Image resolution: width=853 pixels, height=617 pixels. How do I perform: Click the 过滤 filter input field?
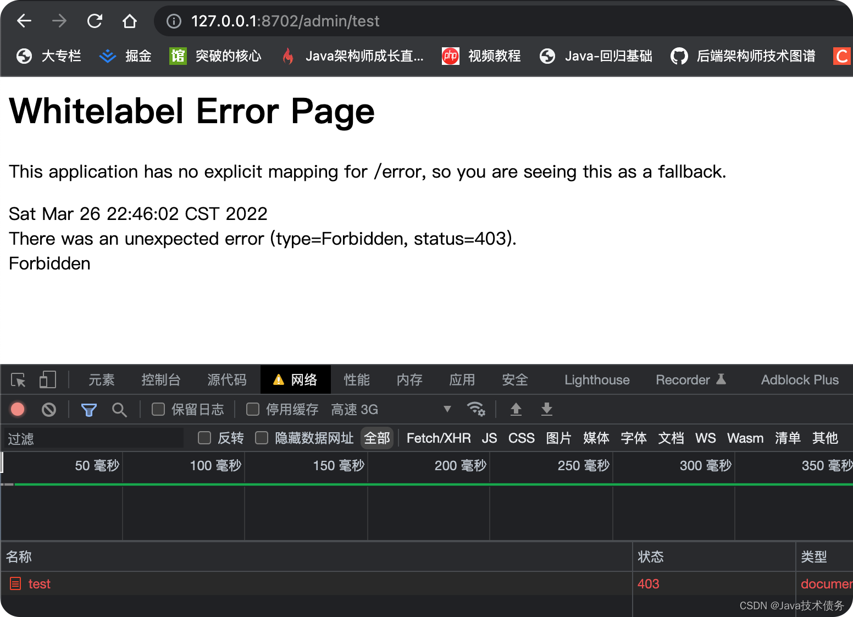[94, 438]
